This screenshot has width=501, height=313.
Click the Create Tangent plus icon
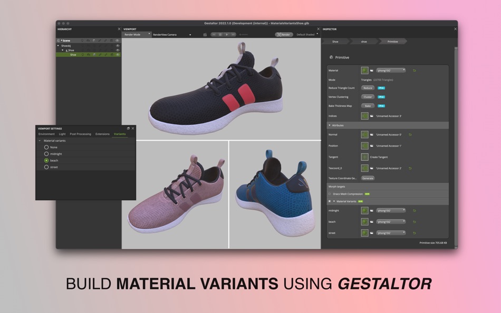364,157
